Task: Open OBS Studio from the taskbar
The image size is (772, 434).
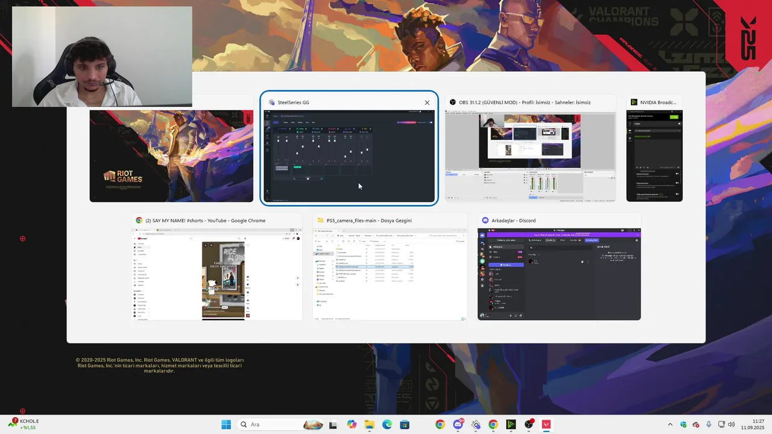Action: (x=529, y=424)
